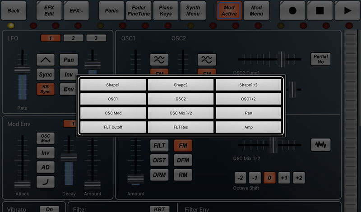Hit the Panic button

pyautogui.click(x=111, y=10)
